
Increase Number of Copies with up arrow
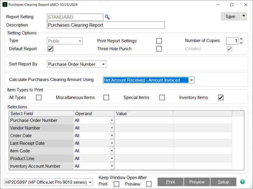[x=241, y=39]
